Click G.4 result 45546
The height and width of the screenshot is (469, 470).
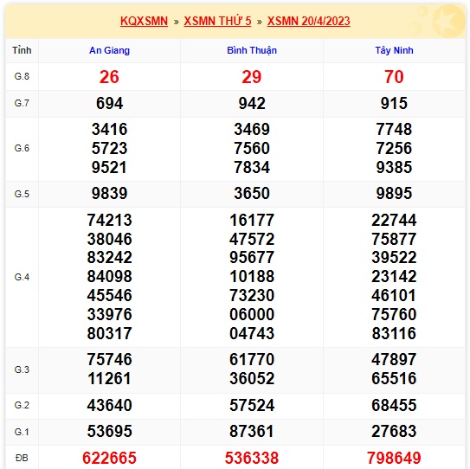(109, 295)
